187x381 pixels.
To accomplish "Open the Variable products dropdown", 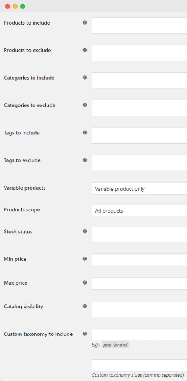I will pyautogui.click(x=139, y=188).
